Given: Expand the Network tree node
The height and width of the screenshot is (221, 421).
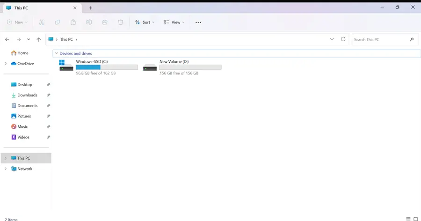Looking at the screenshot, I should [6, 169].
